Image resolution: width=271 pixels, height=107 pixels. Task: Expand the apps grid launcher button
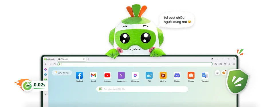pyautogui.click(x=217, y=73)
